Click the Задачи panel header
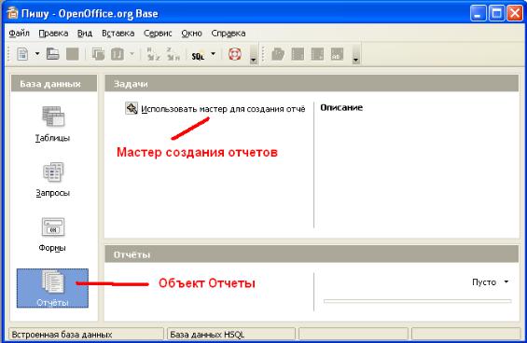Image resolution: width=527 pixels, height=343 pixels. tap(312, 83)
